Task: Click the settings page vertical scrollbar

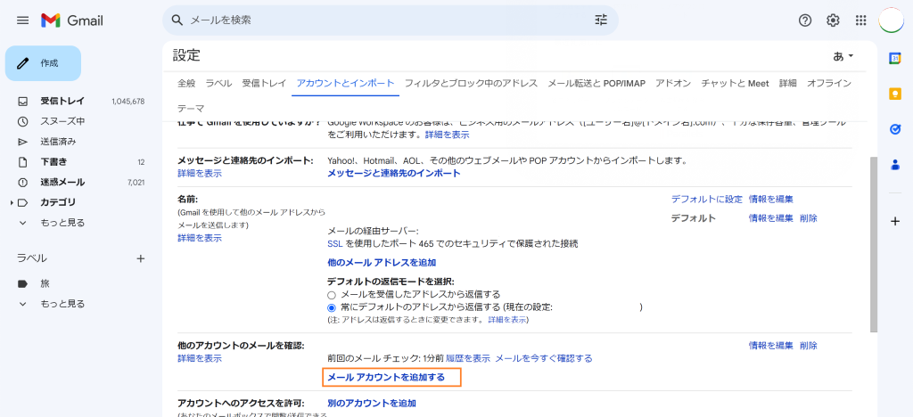Action: point(872,244)
